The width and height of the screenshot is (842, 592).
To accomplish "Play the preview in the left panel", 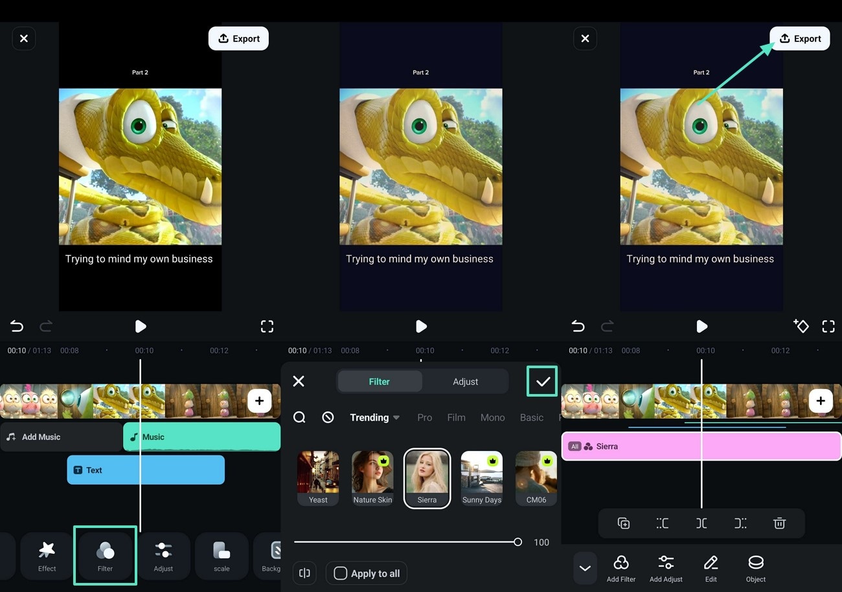I will (x=141, y=327).
